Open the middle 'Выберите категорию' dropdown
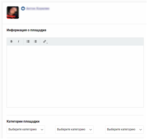Image resolution: width=147 pixels, height=139 pixels. coord(74,129)
